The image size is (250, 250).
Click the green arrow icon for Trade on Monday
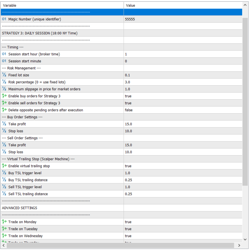coord(4,222)
